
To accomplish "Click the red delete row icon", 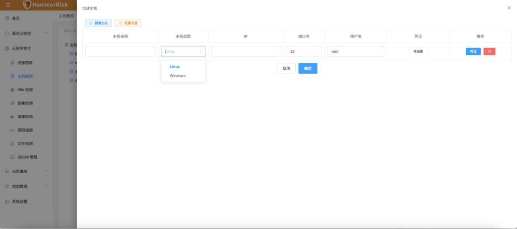I will [x=489, y=52].
